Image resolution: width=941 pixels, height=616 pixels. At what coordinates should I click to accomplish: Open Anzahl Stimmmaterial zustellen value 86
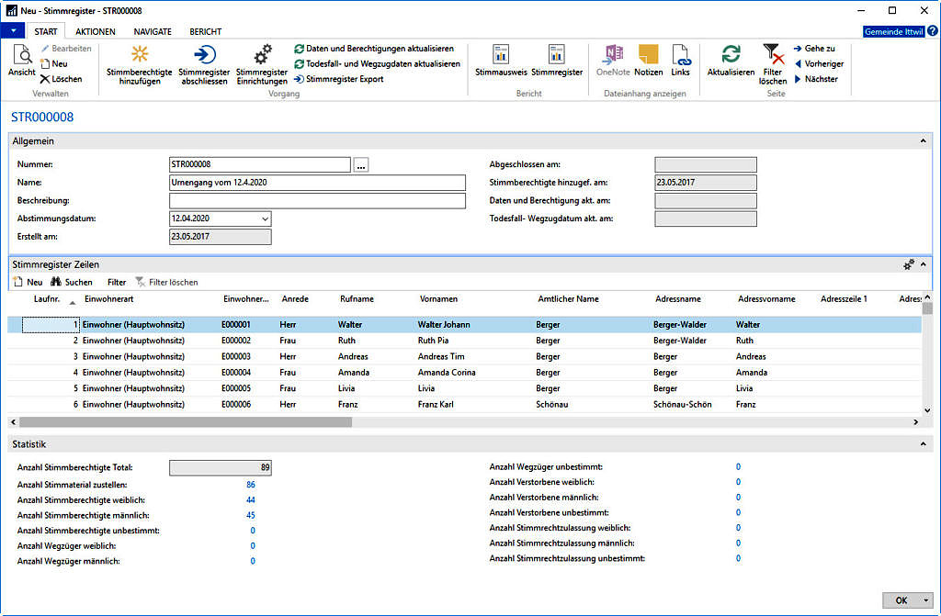[251, 485]
